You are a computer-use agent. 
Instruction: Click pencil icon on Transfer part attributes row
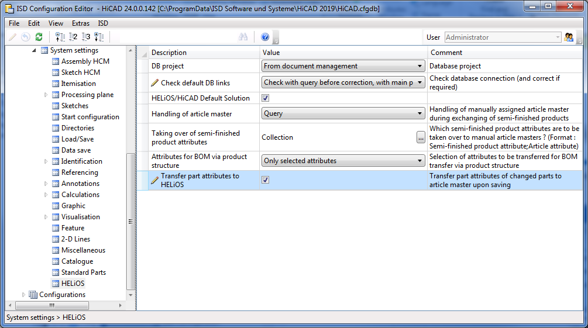pyautogui.click(x=155, y=180)
